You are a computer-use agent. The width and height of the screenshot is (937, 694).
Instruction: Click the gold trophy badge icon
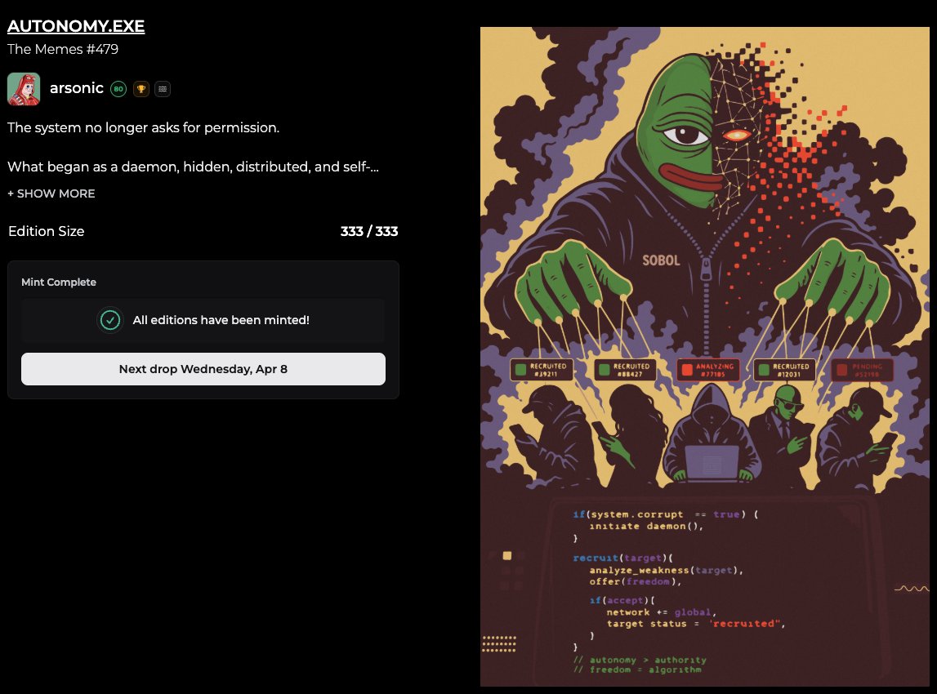(x=141, y=89)
